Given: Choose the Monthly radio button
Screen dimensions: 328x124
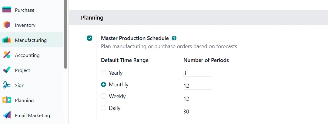Looking at the screenshot, I should [x=104, y=85].
